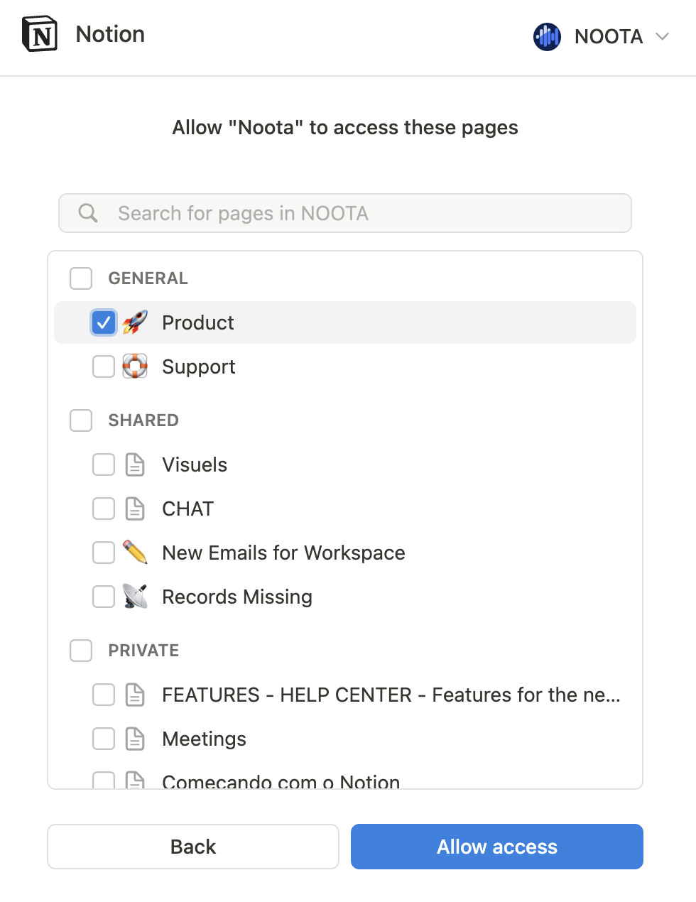Enable the Support page checkbox

click(x=104, y=366)
